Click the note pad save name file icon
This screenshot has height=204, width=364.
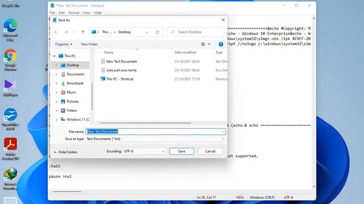tap(103, 70)
